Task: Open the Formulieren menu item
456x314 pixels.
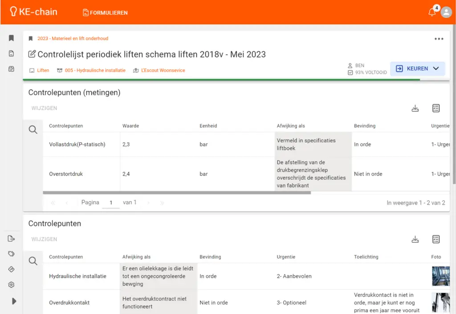Action: tap(105, 12)
